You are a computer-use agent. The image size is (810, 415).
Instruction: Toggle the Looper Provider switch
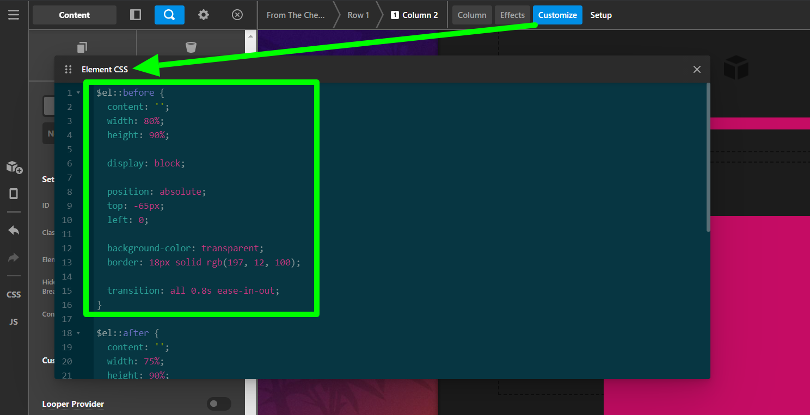(219, 404)
